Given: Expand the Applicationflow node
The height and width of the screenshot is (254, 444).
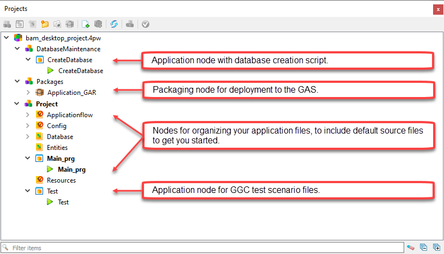Looking at the screenshot, I should click(28, 115).
